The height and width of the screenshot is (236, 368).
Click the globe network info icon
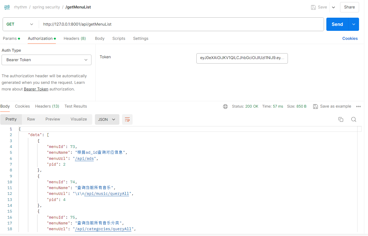[x=225, y=107]
